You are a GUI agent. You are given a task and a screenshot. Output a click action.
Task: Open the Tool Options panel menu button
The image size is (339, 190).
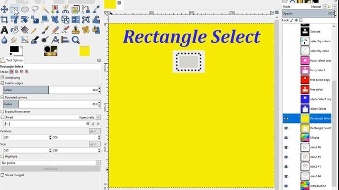(x=99, y=60)
